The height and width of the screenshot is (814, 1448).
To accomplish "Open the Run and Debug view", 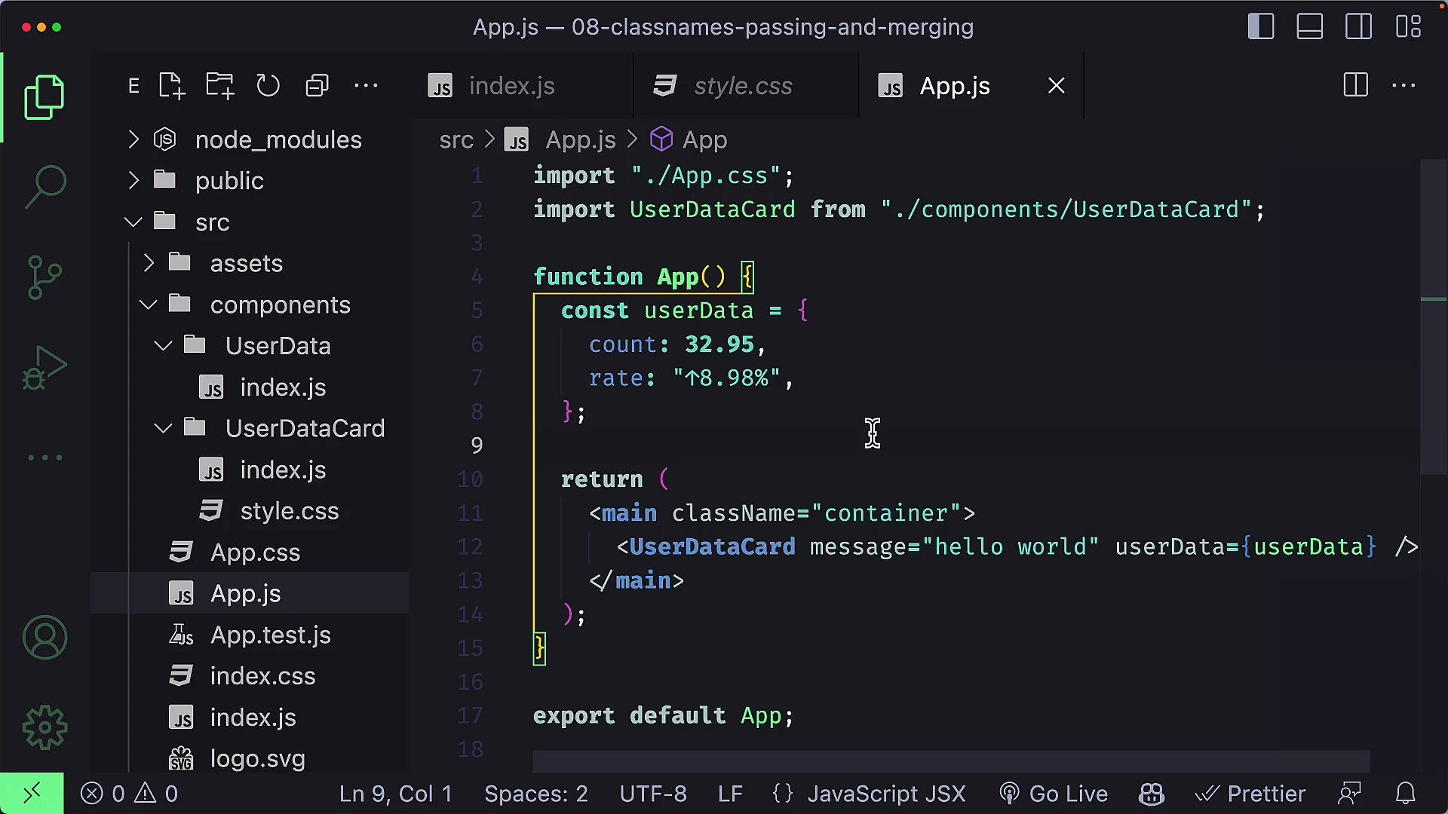I will (44, 368).
